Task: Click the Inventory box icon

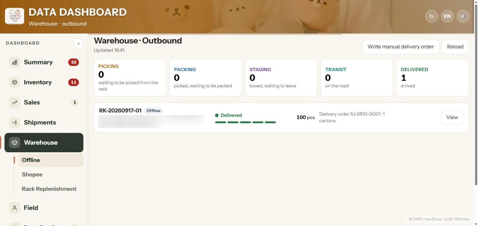Action: [15, 82]
